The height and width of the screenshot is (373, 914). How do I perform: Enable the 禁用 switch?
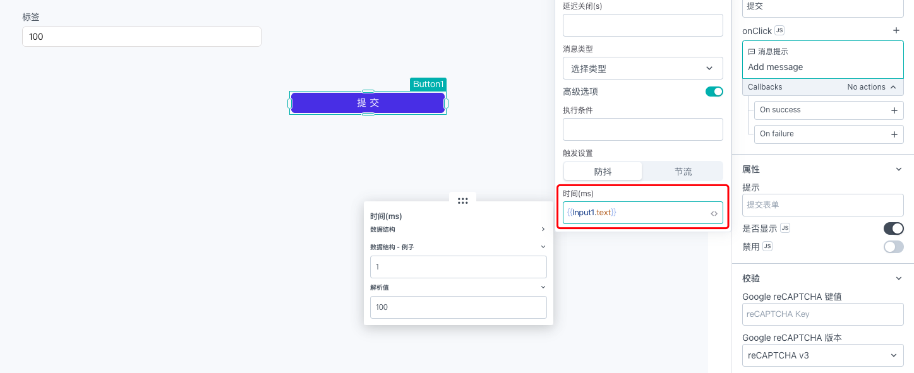click(893, 247)
